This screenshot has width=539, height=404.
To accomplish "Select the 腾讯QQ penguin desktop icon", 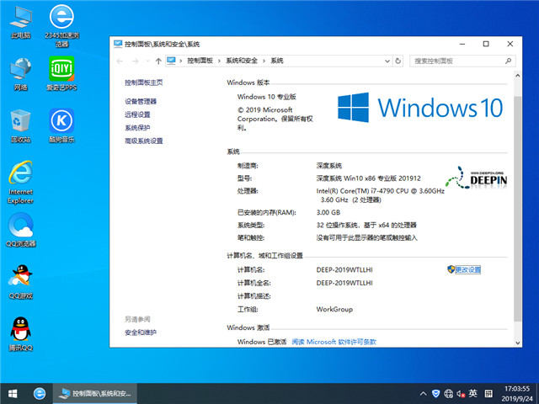I will [x=20, y=334].
